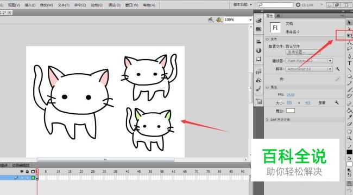
Task: Click the stage horizontal scrollbar
Action: (x=105, y=159)
